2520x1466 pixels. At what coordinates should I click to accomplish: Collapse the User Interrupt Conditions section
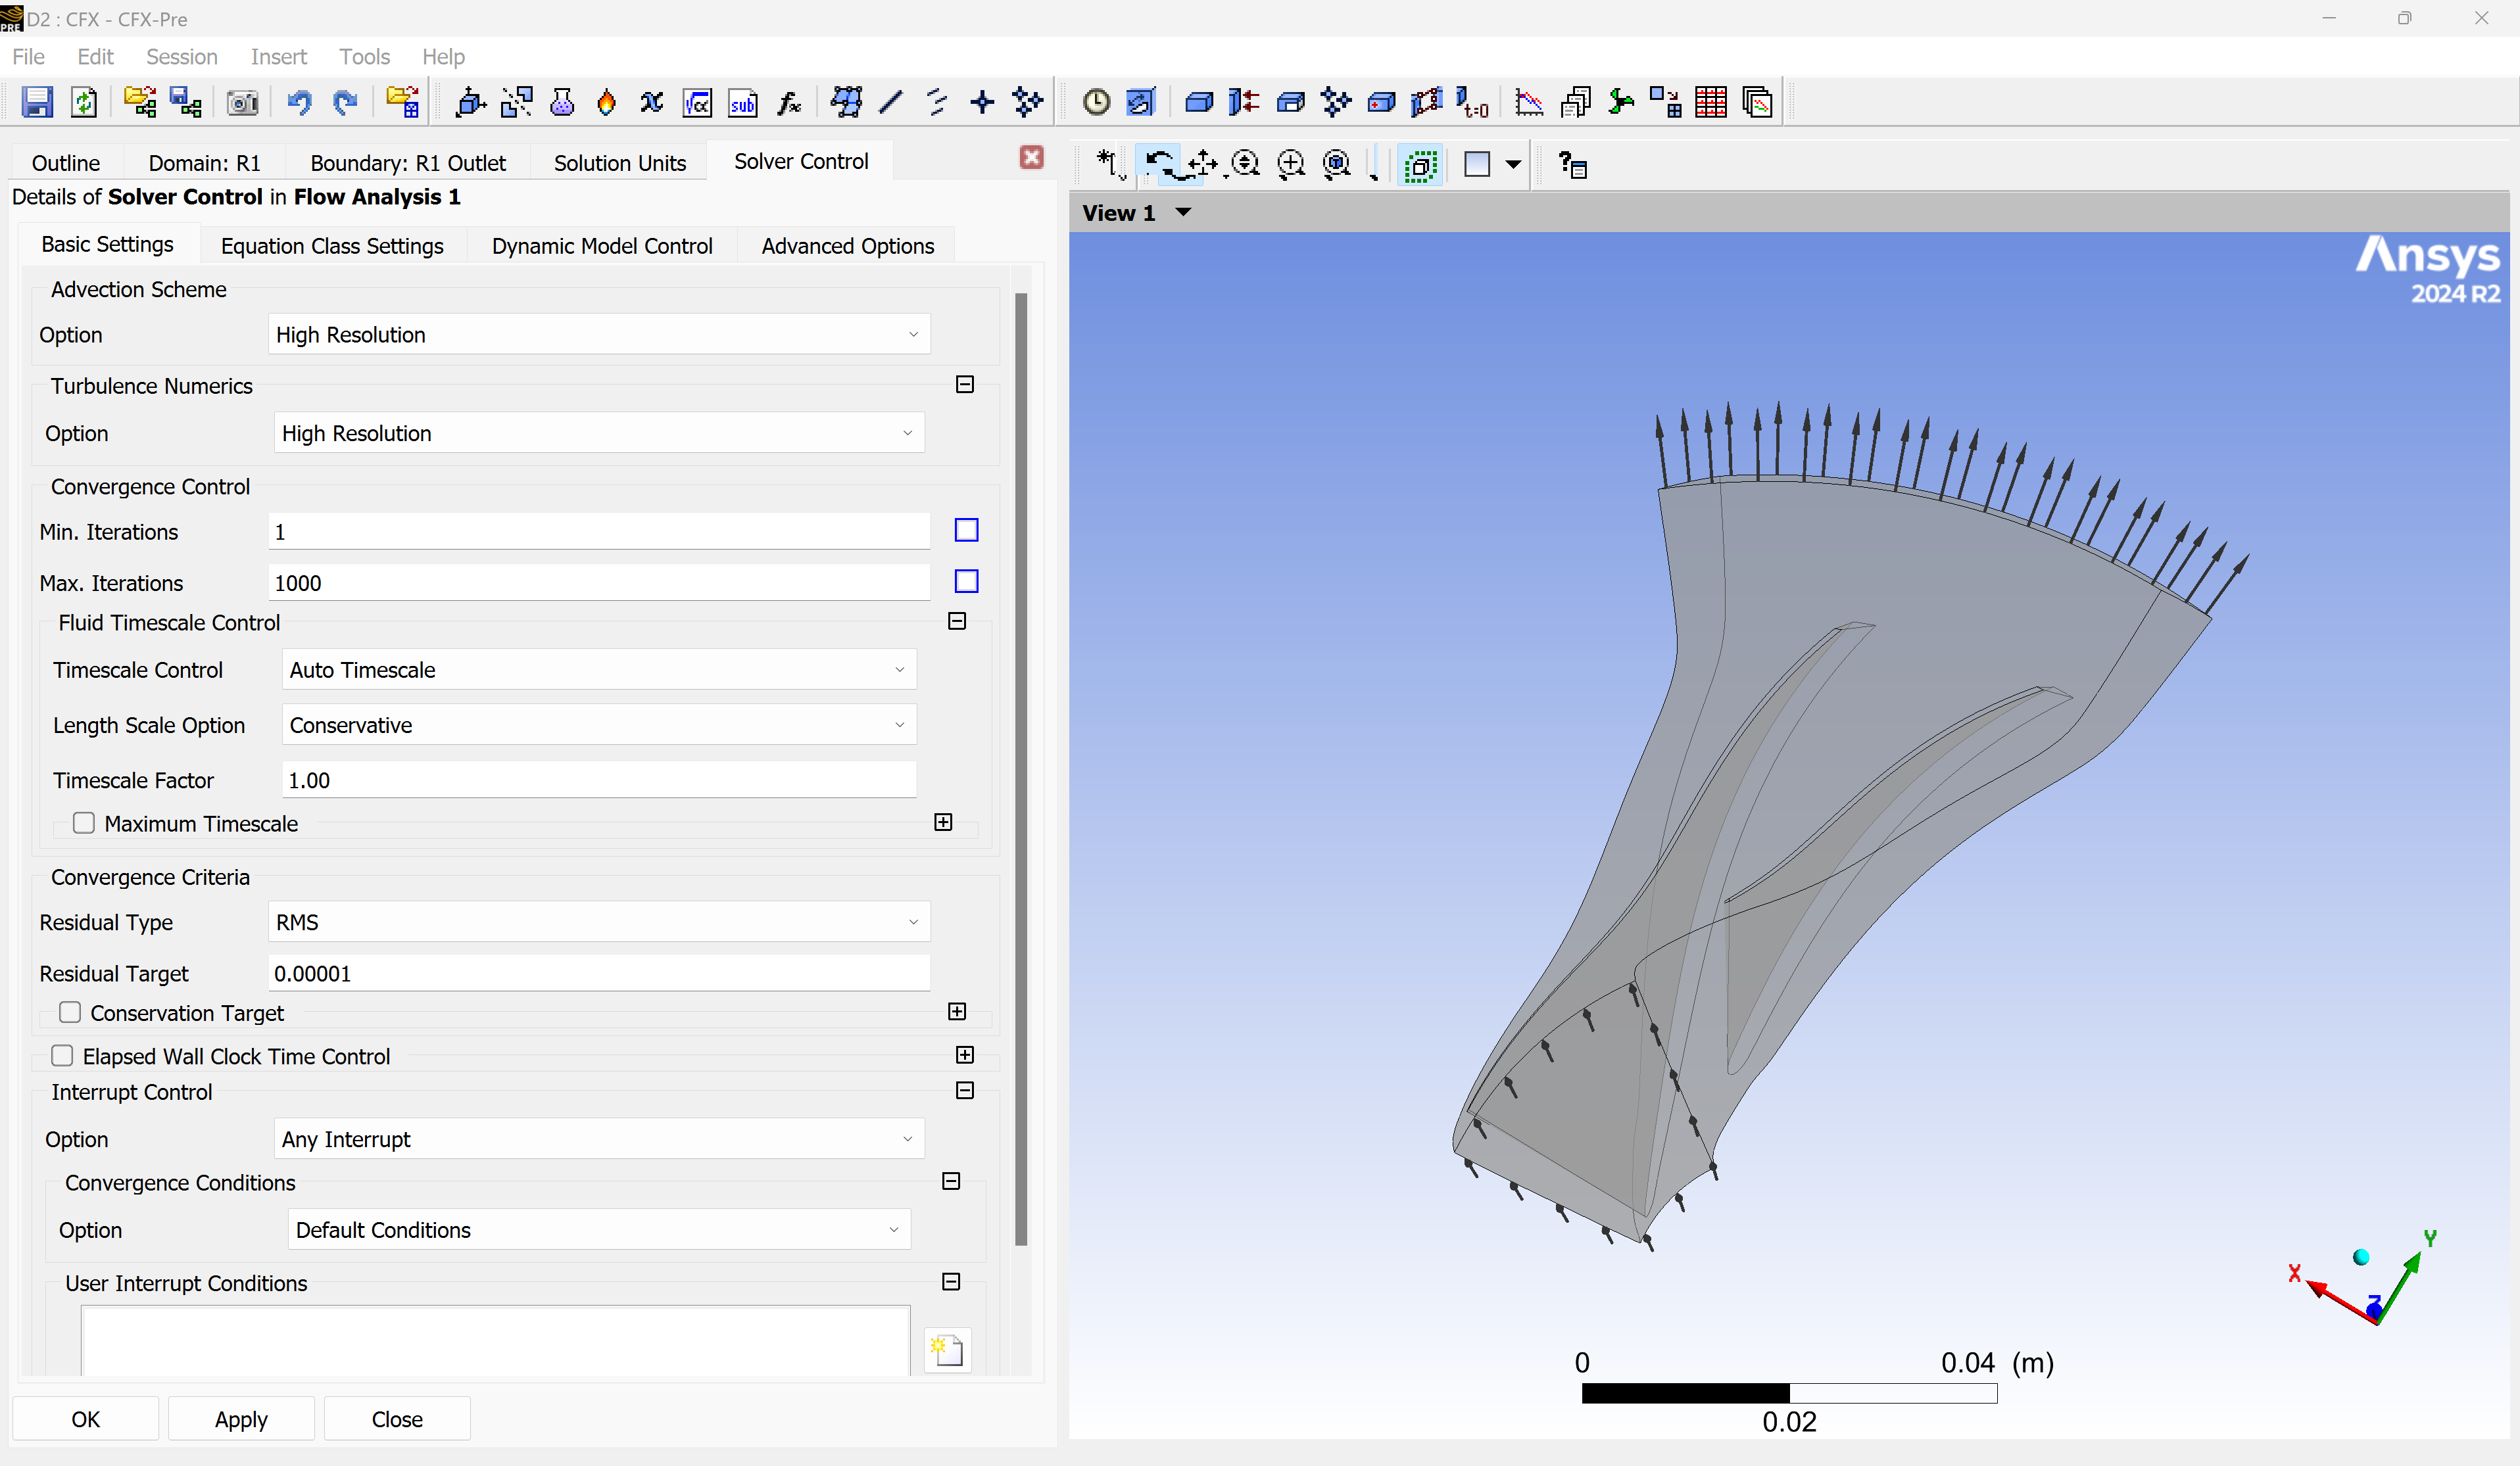point(951,1281)
